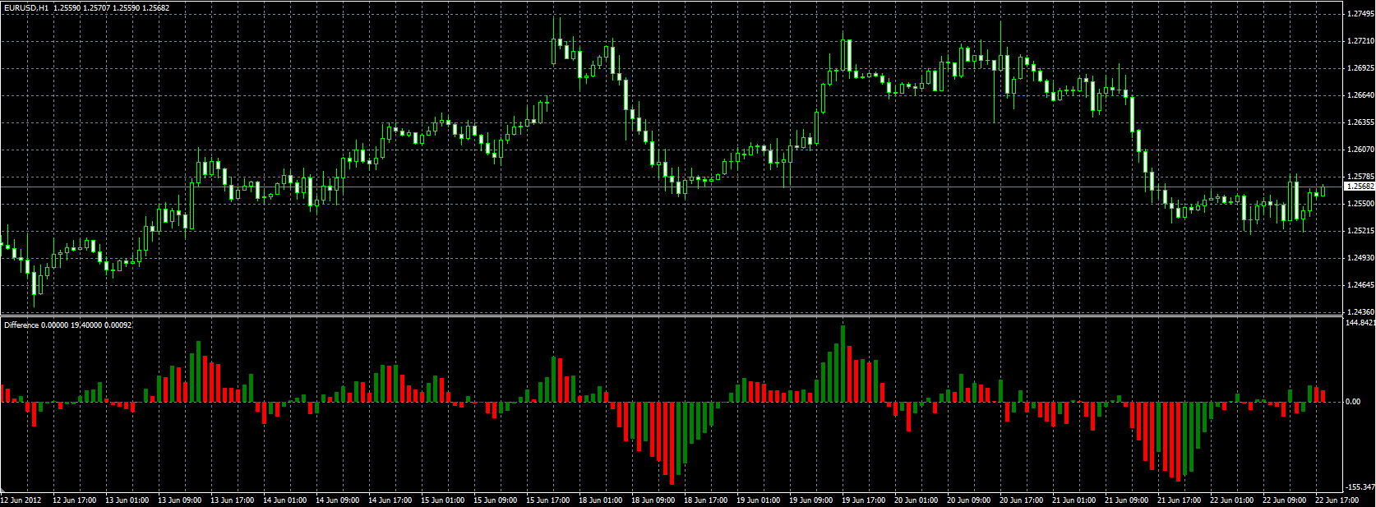Click the 21 Jun 17:00 time label
1376x507 pixels.
click(x=1180, y=500)
